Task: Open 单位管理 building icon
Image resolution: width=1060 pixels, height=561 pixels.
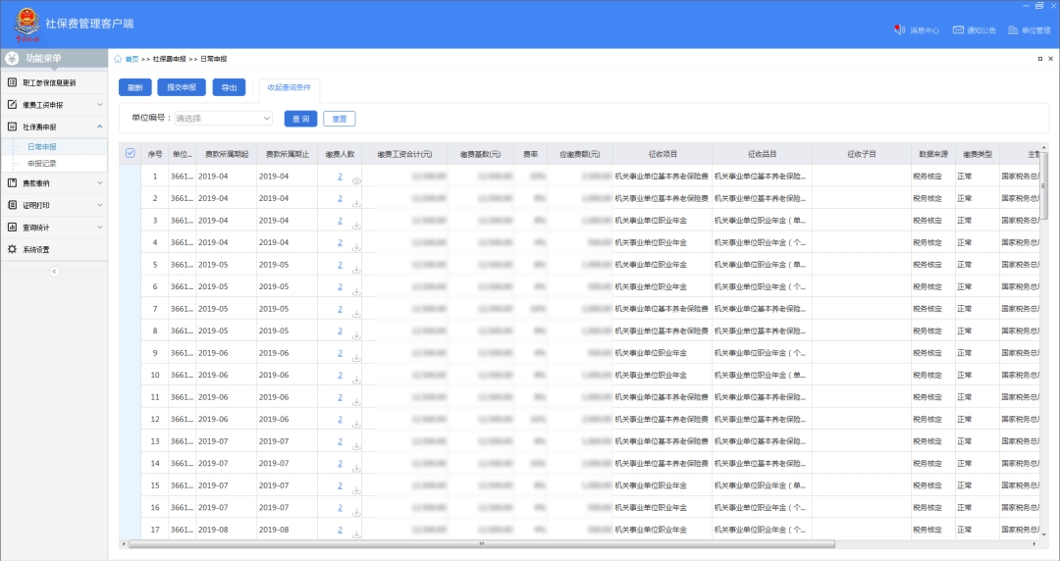Action: [1013, 30]
